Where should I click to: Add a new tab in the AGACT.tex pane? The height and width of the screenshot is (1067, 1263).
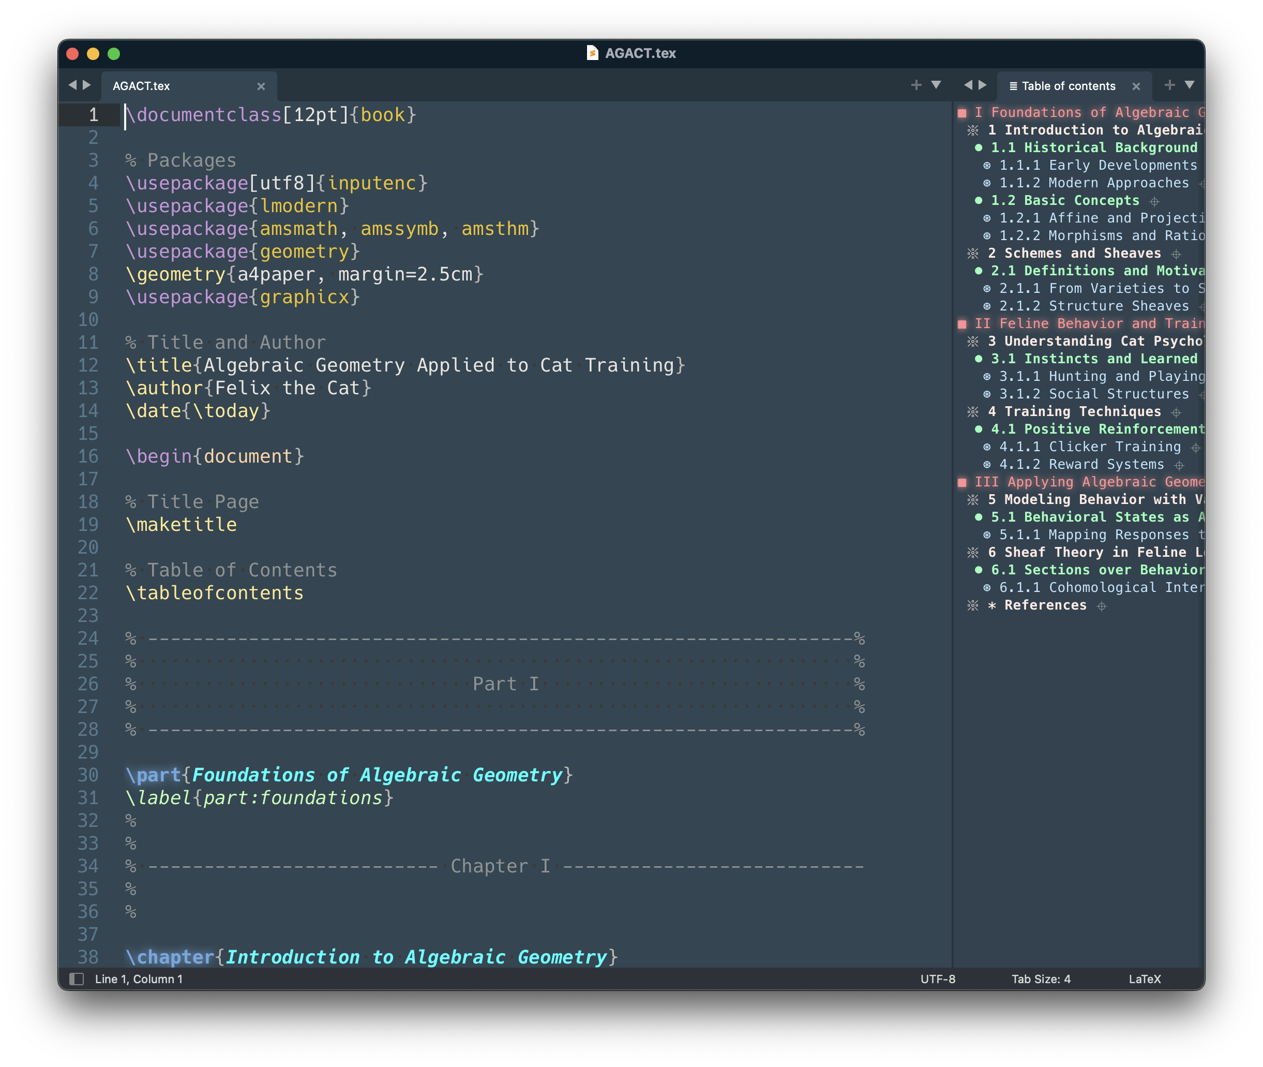click(916, 85)
